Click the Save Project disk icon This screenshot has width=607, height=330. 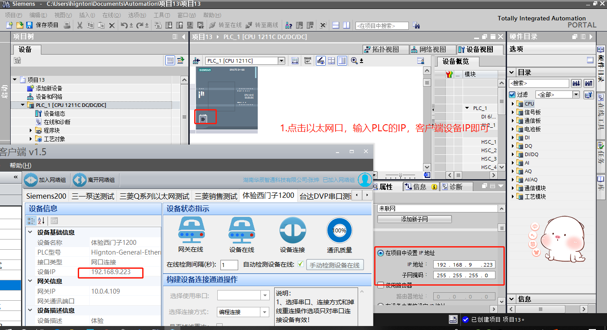point(29,25)
